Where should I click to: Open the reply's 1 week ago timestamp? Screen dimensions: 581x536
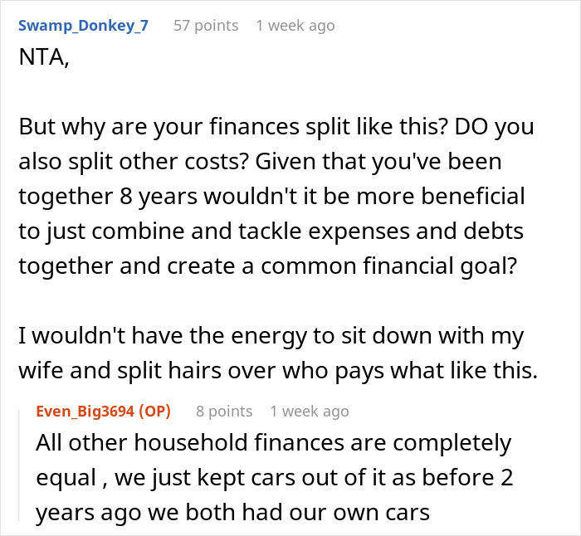coord(310,412)
